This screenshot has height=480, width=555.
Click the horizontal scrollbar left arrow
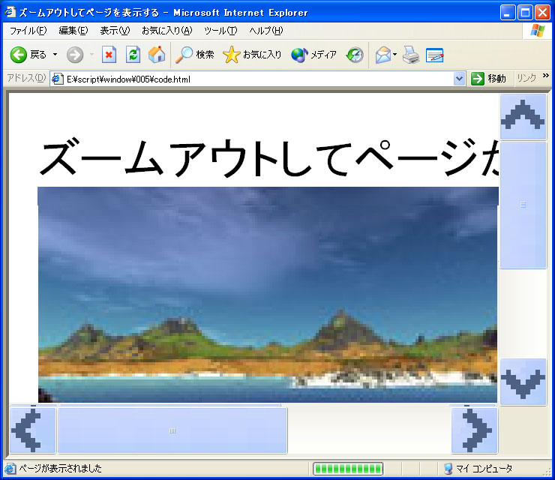(x=32, y=430)
